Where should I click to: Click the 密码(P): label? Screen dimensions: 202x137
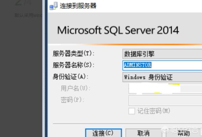pos(72,100)
